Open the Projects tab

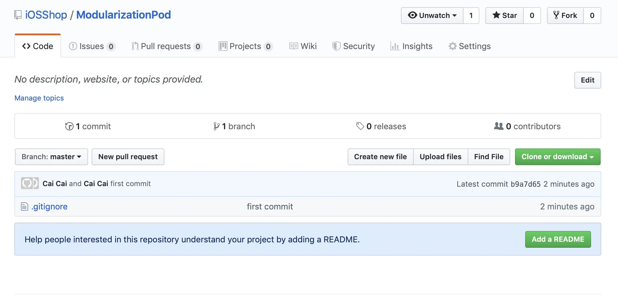click(245, 46)
